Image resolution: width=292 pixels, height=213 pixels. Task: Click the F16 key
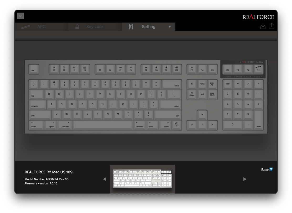tap(228, 69)
